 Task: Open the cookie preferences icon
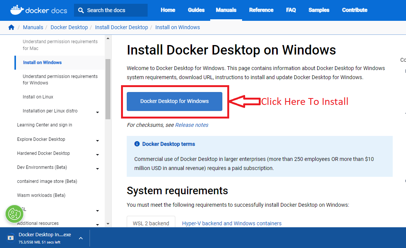tap(14, 214)
